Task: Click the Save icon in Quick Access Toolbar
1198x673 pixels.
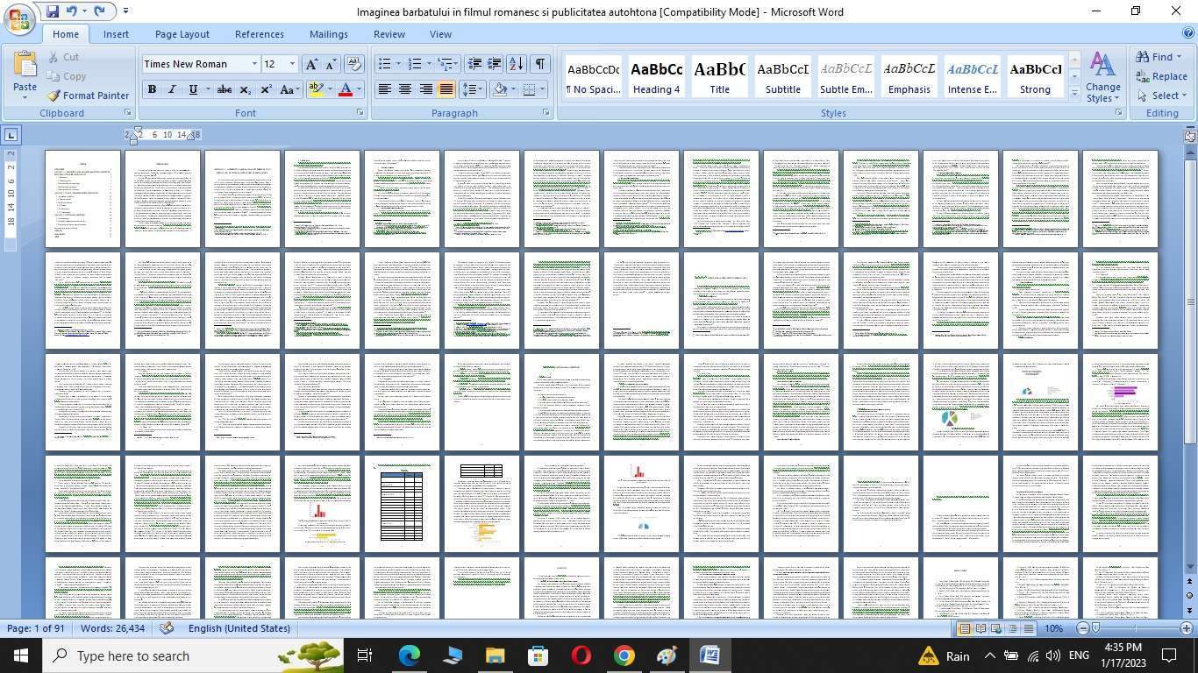Action: point(53,11)
